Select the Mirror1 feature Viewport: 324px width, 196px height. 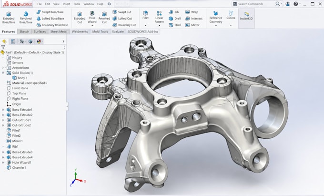pyautogui.click(x=15, y=141)
